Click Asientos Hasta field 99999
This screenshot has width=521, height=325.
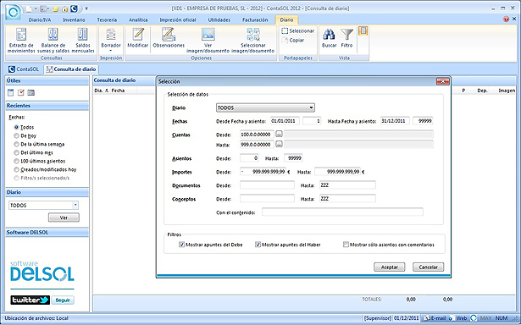(x=293, y=158)
